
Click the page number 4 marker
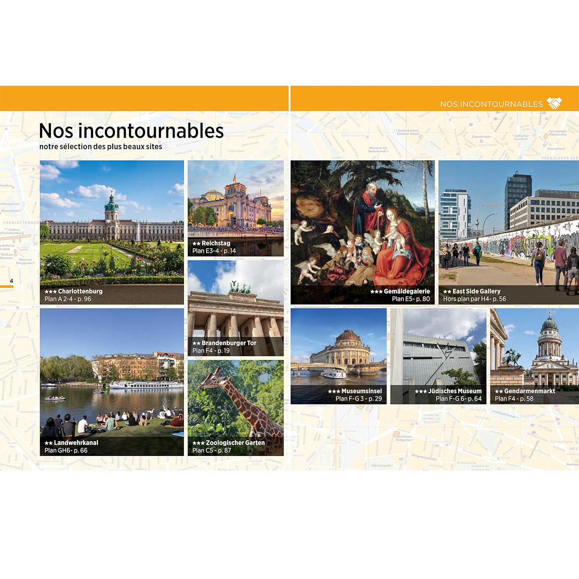(11, 281)
